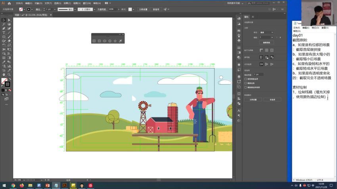This screenshot has height=189, width=337.
Task: Select the Type tool
Action: pyautogui.click(x=4, y=32)
